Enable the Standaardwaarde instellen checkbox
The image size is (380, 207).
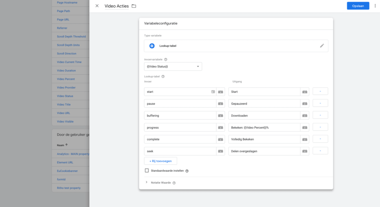pyautogui.click(x=147, y=170)
